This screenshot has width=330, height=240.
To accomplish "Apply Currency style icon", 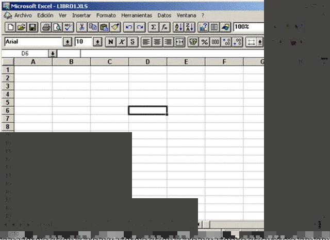I will pyautogui.click(x=193, y=42).
